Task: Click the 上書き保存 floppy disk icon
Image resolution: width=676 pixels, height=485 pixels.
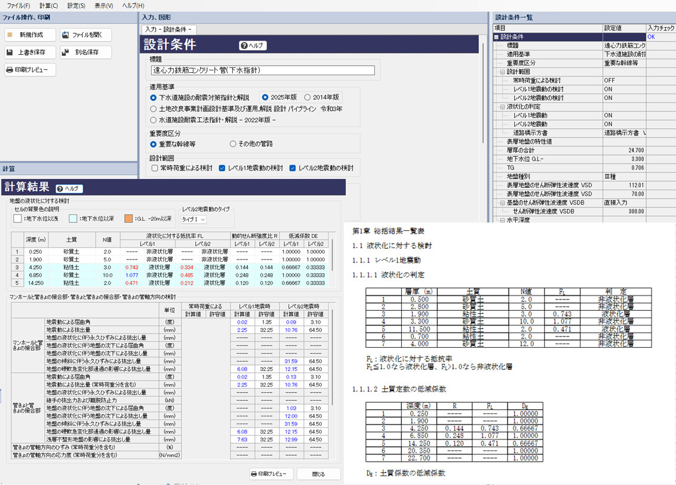Action: point(10,52)
